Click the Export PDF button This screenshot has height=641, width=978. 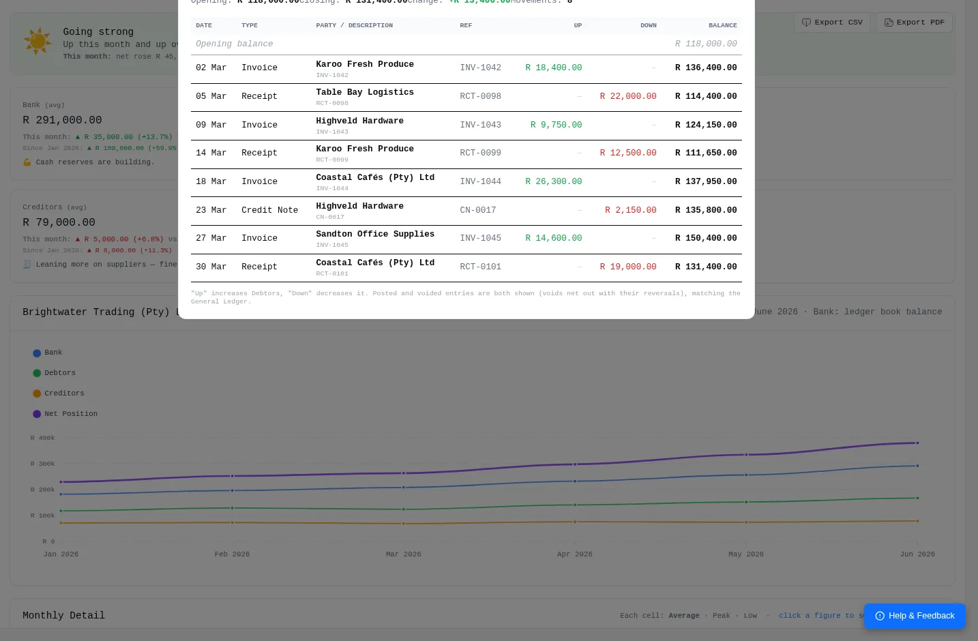[x=914, y=23]
